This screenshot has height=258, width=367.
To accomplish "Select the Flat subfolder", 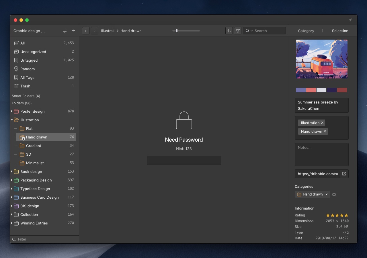I will (x=46, y=128).
